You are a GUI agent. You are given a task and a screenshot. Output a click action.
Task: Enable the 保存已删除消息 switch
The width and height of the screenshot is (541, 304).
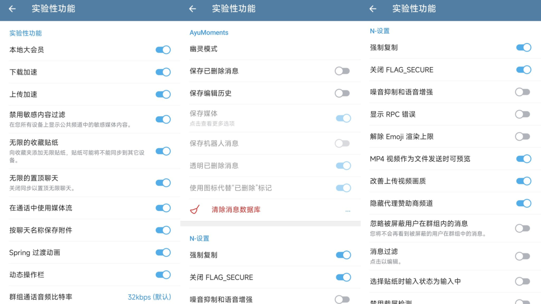click(343, 71)
